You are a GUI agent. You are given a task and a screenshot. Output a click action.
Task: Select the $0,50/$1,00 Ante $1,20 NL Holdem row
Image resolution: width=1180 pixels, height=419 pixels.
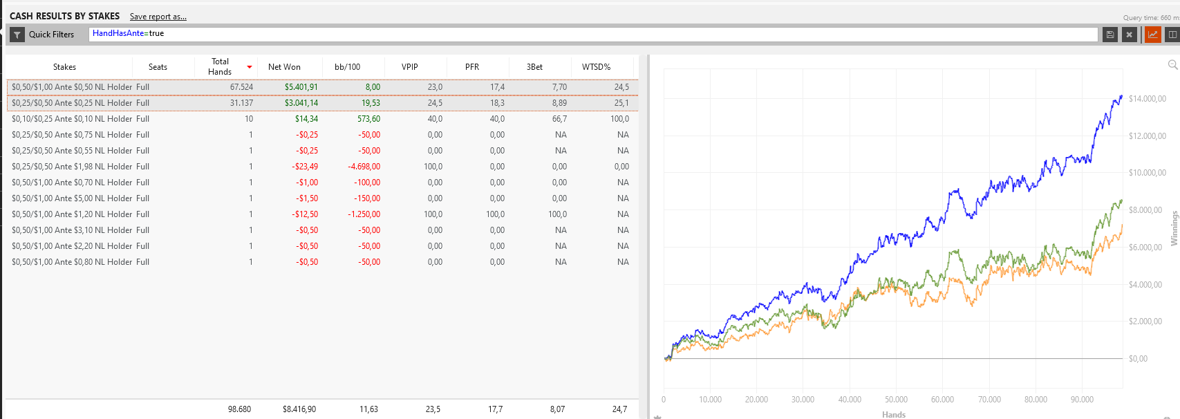point(322,214)
